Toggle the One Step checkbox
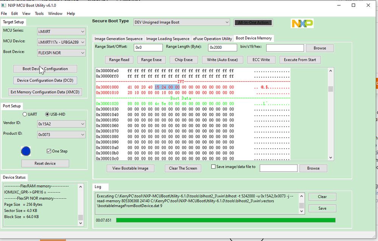Screen dimensions: 378x241 (49, 151)
